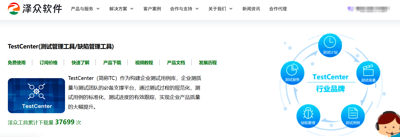Open the 视频教程 link
400x137 pixels.
(144, 63)
